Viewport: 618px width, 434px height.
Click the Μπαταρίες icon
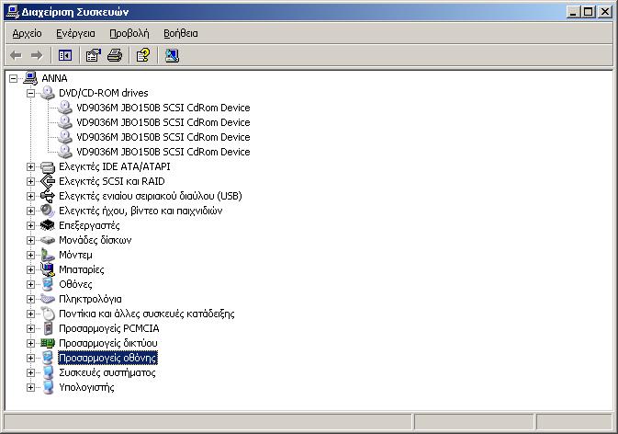pos(48,269)
